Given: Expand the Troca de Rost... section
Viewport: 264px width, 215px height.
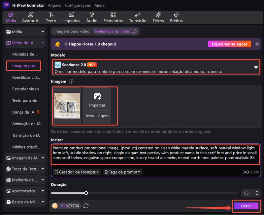Looking at the screenshot, I should (25, 169).
